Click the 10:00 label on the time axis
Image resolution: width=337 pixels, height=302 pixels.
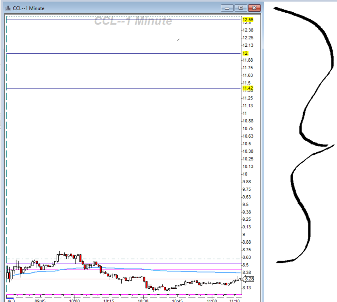tap(74, 300)
